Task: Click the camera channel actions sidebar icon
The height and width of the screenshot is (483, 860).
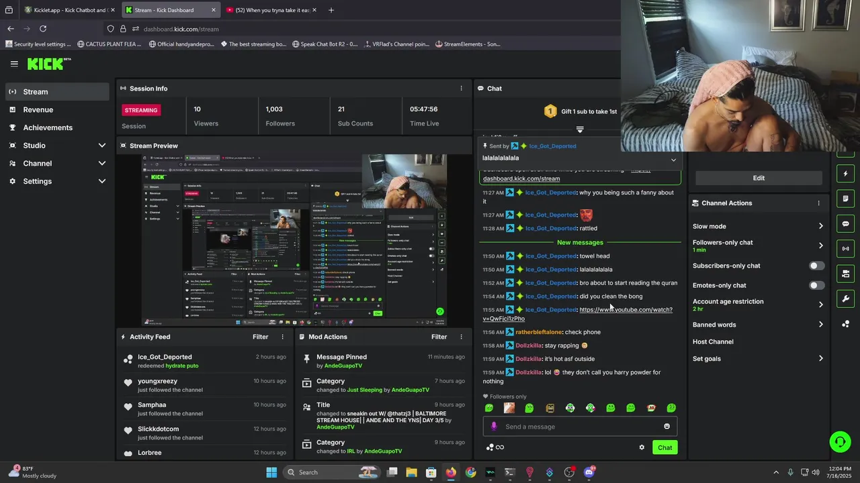Action: [x=845, y=274]
